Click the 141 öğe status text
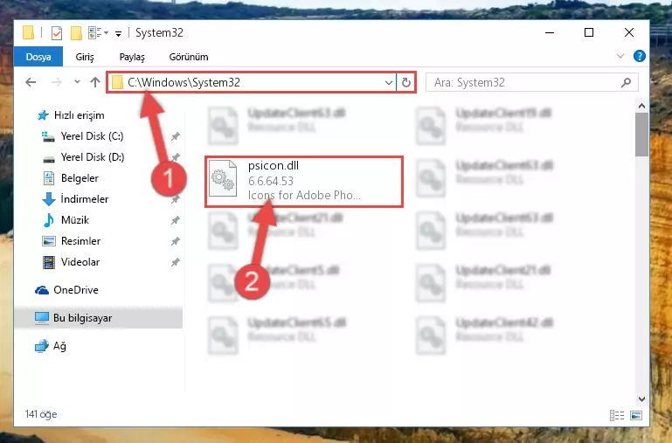Screen dimensions: 672x443 tap(41, 414)
